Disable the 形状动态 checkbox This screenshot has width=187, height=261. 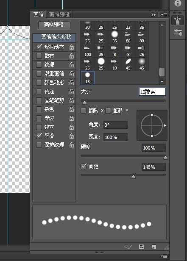click(x=39, y=47)
